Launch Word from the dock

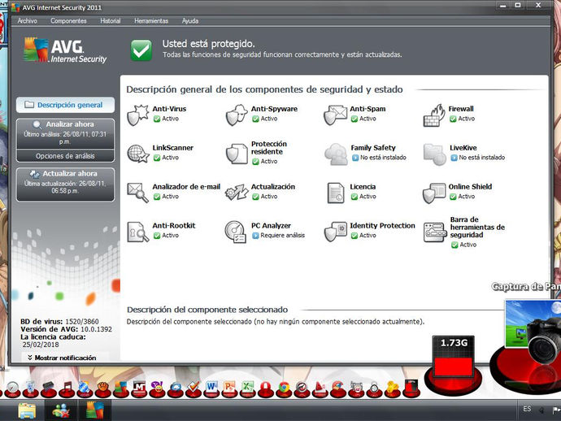211,389
